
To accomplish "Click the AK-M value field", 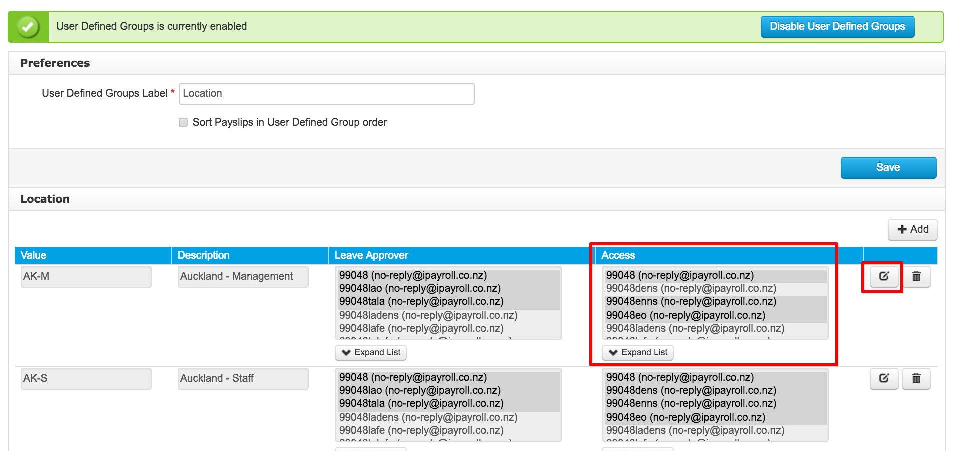I will [x=86, y=277].
